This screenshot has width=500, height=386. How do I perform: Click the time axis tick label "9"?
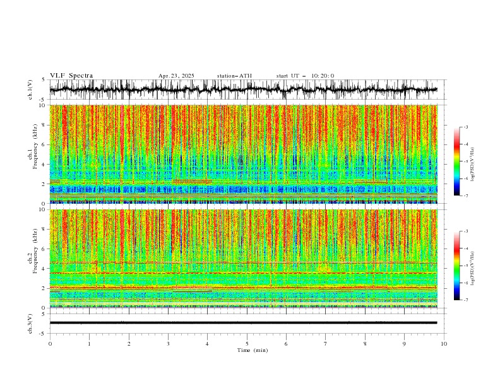tap(404, 344)
